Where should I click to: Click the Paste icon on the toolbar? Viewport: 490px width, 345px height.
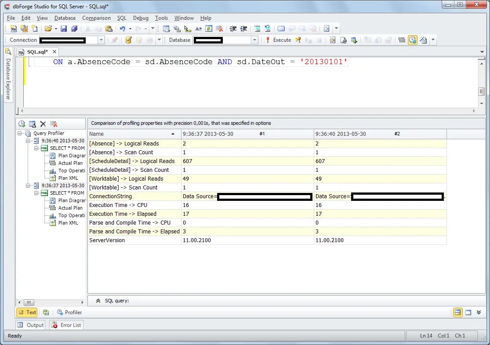(x=109, y=29)
